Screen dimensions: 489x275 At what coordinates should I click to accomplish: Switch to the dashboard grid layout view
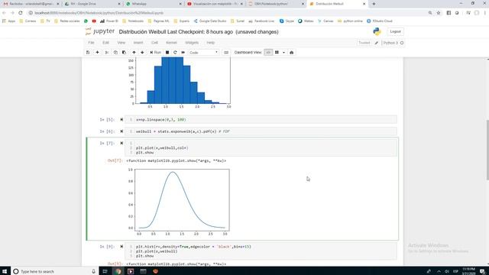click(x=277, y=53)
